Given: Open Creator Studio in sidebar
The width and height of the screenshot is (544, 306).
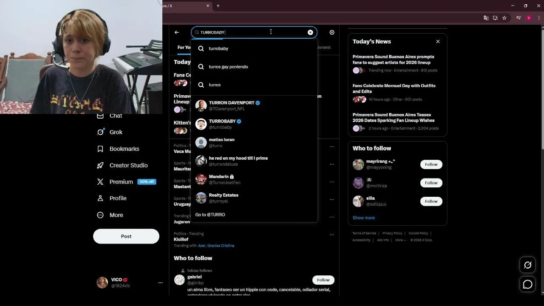Looking at the screenshot, I should (122, 165).
